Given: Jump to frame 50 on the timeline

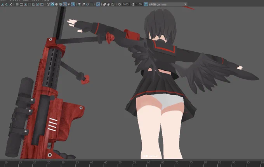Looking at the screenshot, I should 120,162.
